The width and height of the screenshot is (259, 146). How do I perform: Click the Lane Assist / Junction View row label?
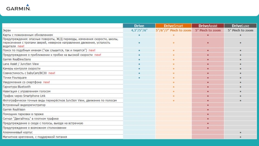(x=21, y=64)
